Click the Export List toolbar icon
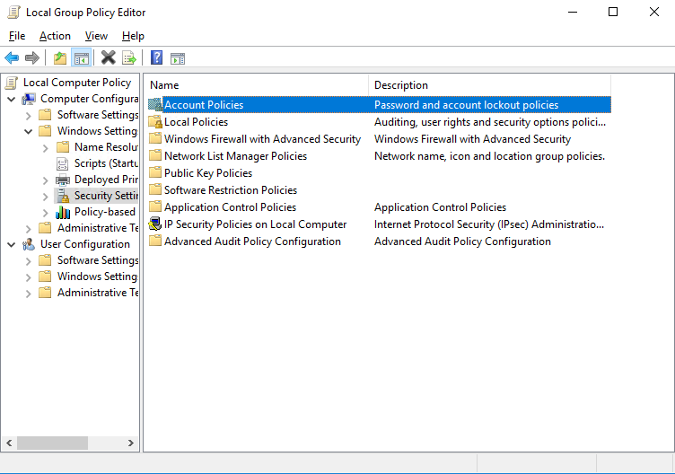Image resolution: width=675 pixels, height=474 pixels. click(x=129, y=58)
